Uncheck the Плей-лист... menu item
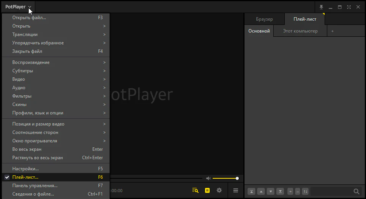 (25, 177)
